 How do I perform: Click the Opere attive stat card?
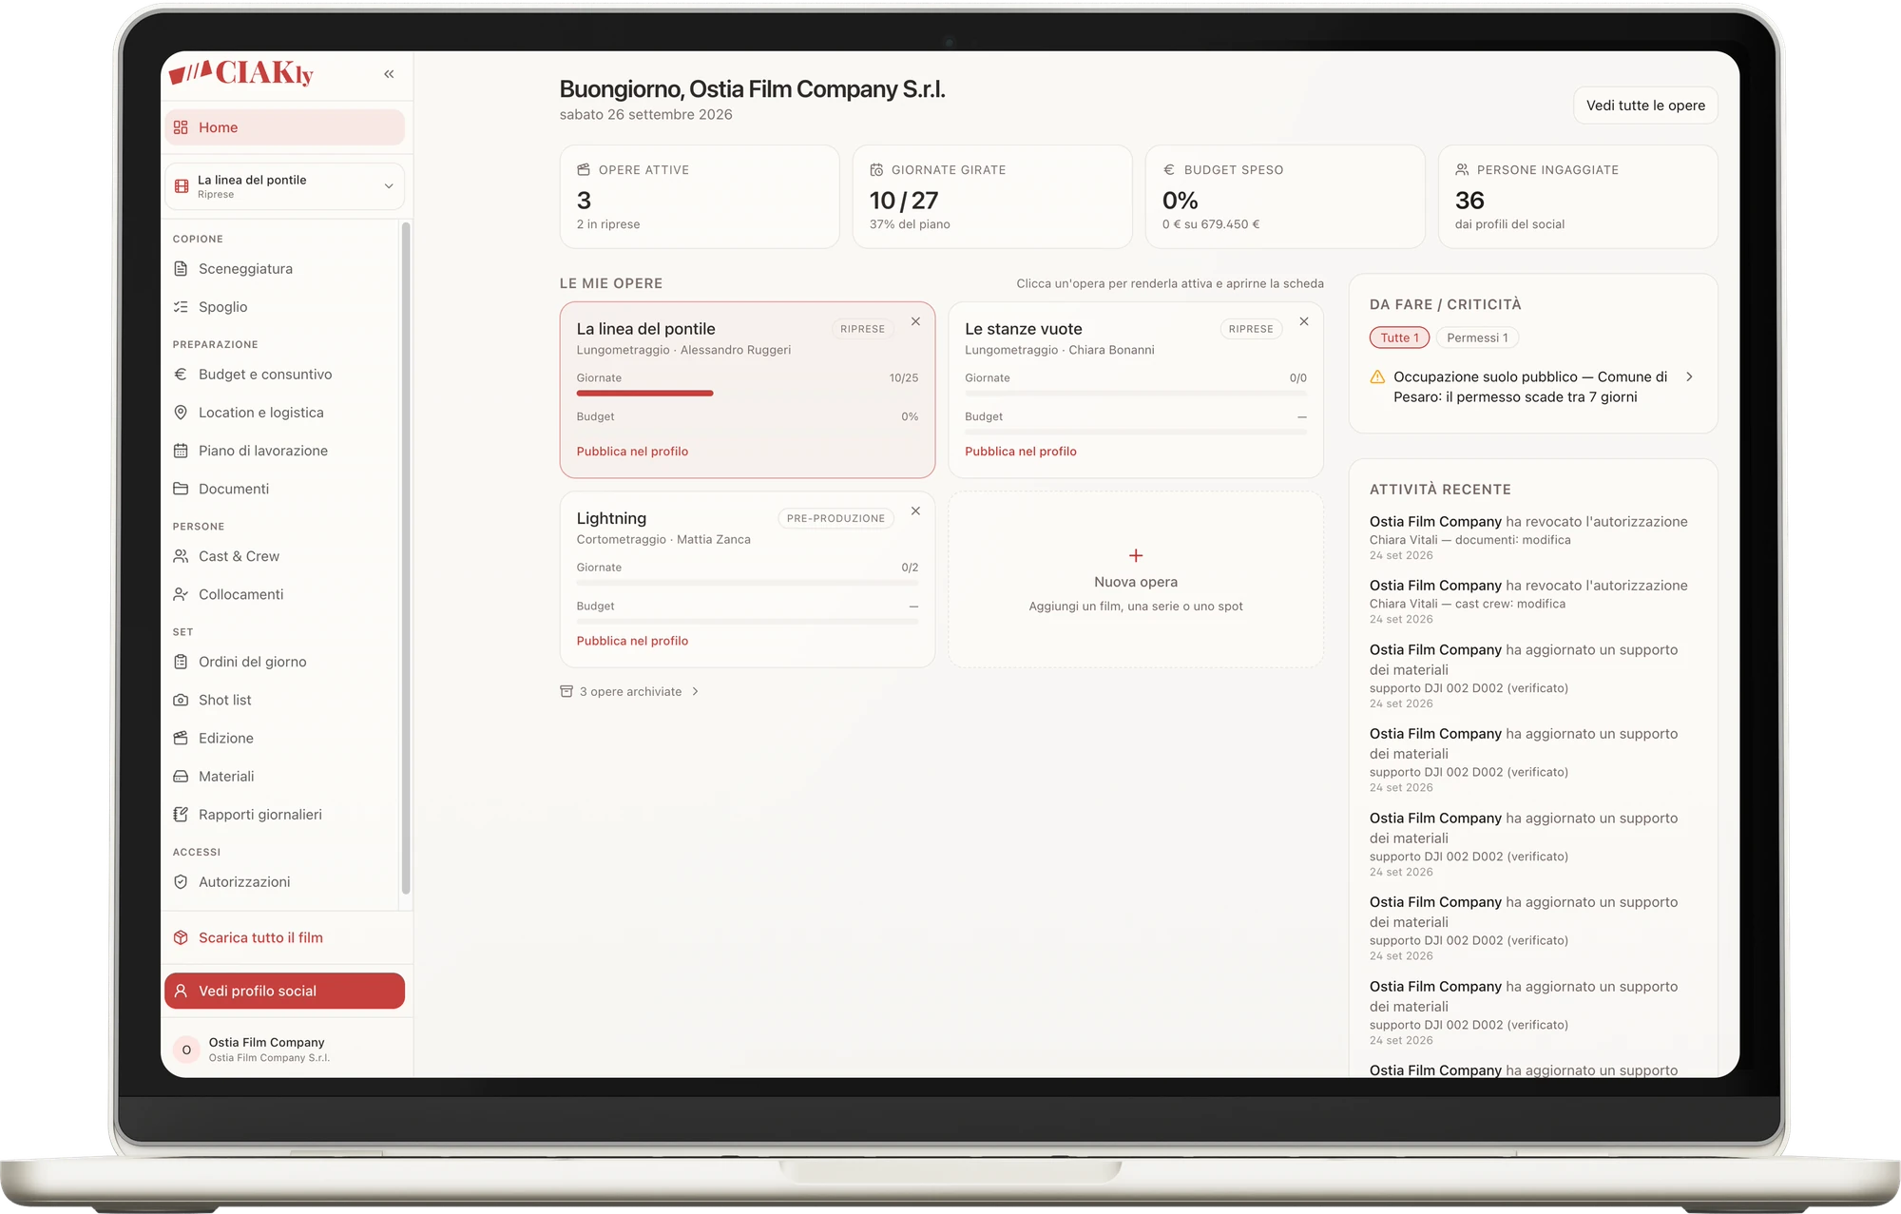pos(700,197)
